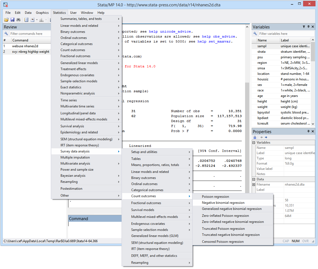
Task: Open a dataset using the Open toolbar icon
Action: coord(6,20)
